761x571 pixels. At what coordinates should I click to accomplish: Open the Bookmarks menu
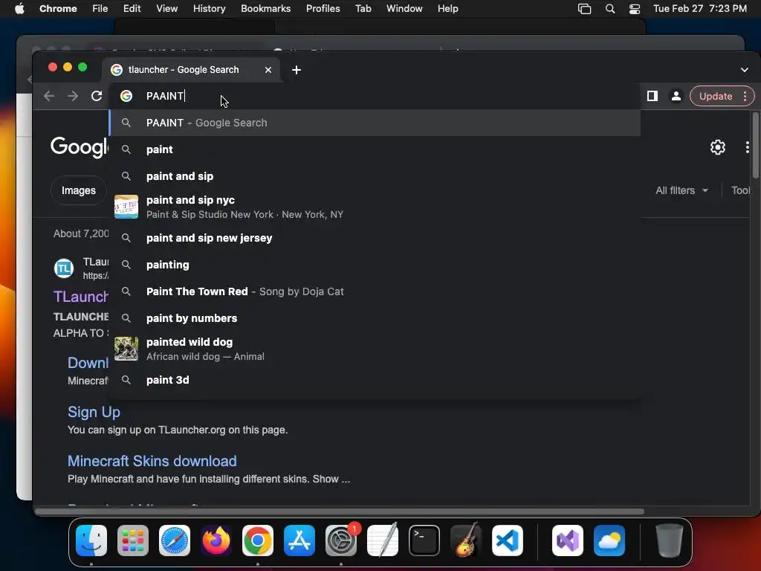pyautogui.click(x=265, y=9)
